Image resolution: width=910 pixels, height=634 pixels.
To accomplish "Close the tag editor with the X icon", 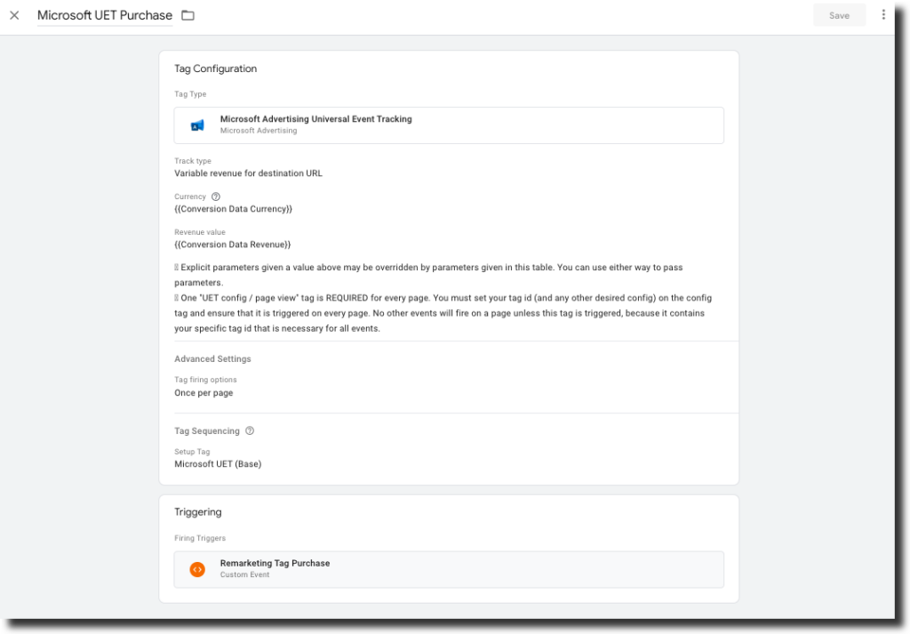I will tap(14, 15).
